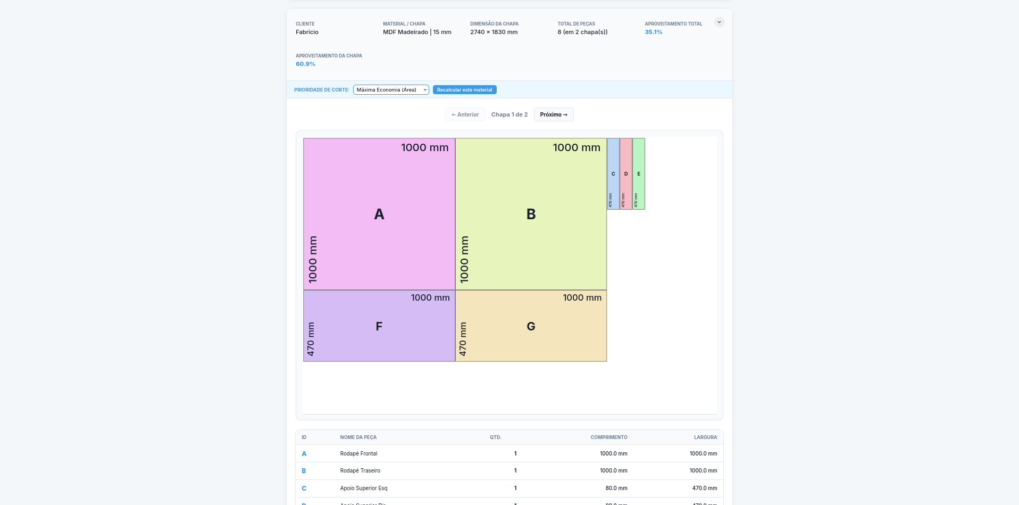This screenshot has height=505, width=1019.
Task: Click narrow green piece E
Action: [639, 174]
